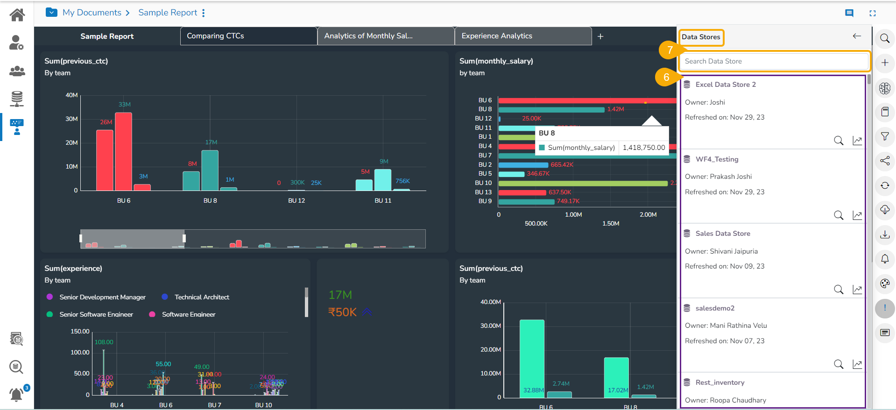Switch to the Comparing CTCs tab
The height and width of the screenshot is (410, 896).
point(248,36)
